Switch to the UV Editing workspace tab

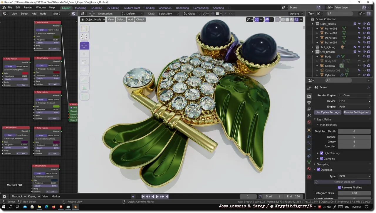(113, 8)
